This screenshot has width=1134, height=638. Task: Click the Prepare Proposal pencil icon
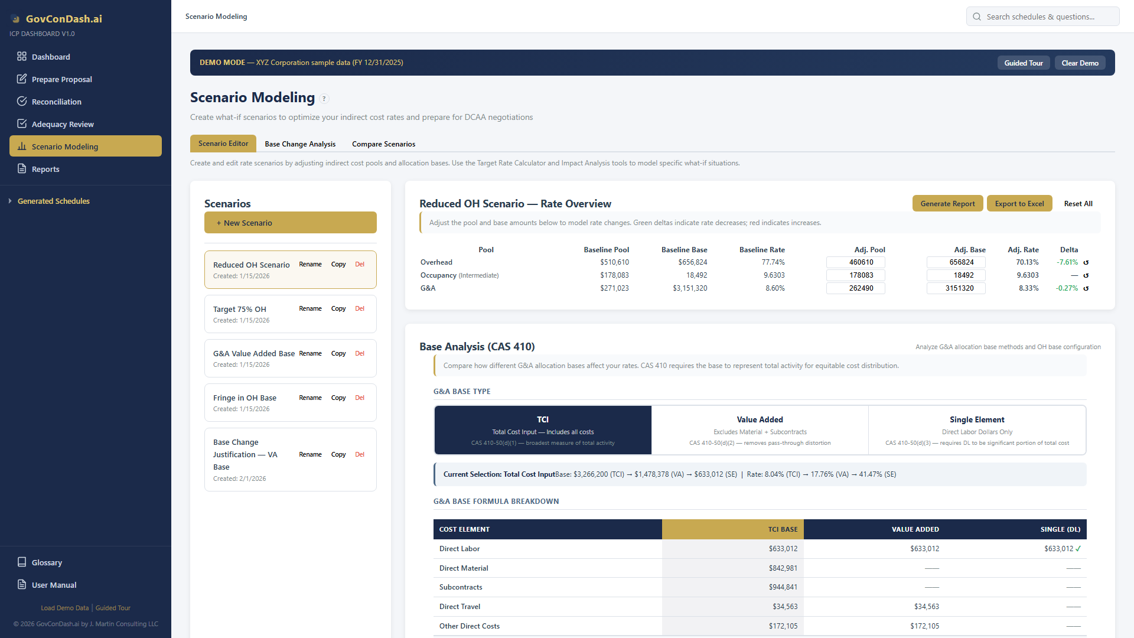click(22, 79)
